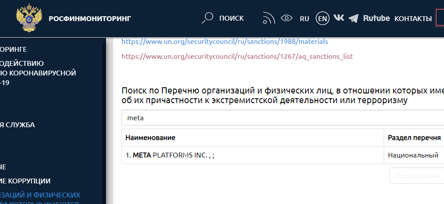Click the Rosfinmonitoring coat of arms logo
The width and height of the screenshot is (444, 204).
pyautogui.click(x=29, y=18)
